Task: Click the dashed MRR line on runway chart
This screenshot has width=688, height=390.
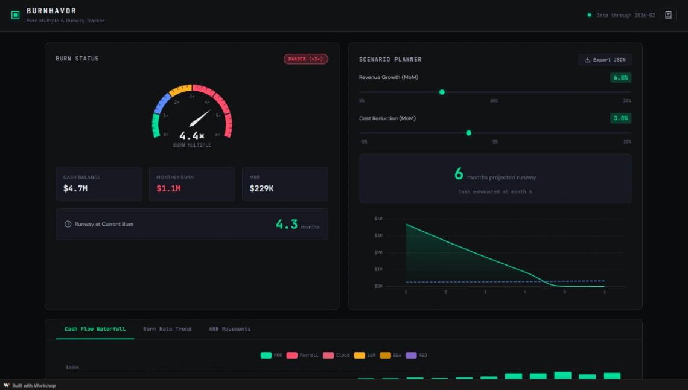Action: pyautogui.click(x=505, y=281)
